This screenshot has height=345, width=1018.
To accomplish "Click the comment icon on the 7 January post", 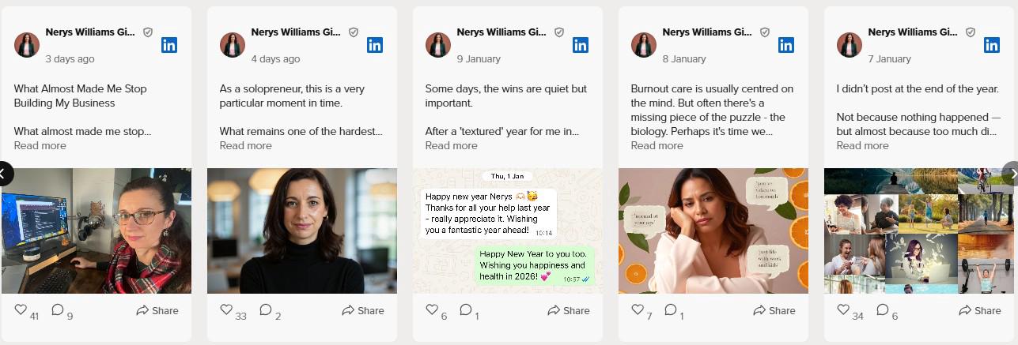I will pyautogui.click(x=883, y=310).
